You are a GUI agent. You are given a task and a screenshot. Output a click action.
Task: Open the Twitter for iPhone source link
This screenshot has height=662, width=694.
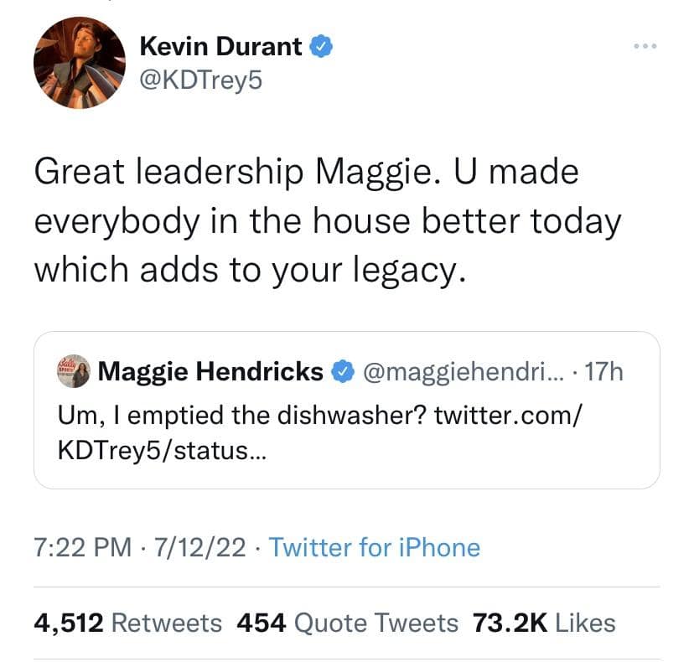pos(375,547)
